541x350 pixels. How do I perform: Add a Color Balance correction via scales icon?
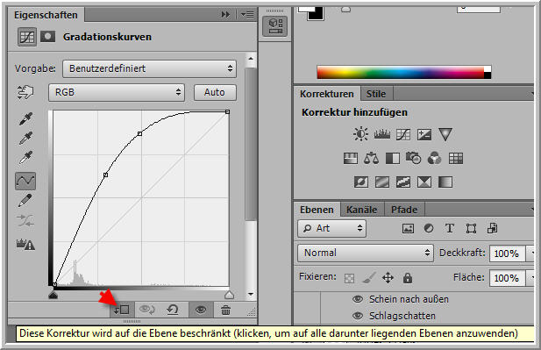[371, 159]
